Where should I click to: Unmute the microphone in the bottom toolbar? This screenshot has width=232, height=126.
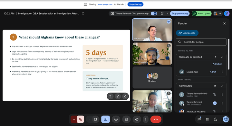click(x=80, y=119)
